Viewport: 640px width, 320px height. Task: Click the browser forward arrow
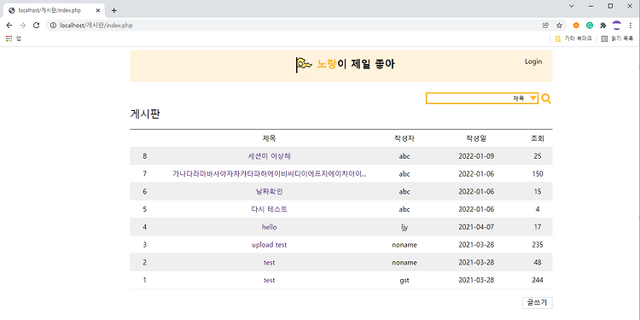[x=23, y=26]
